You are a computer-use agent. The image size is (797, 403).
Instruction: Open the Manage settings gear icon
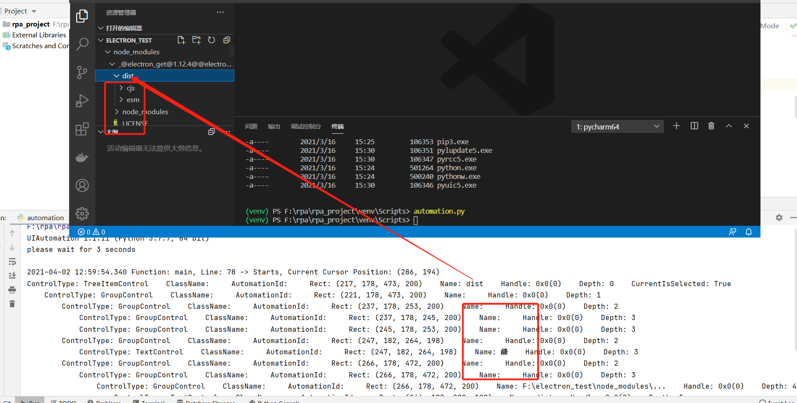click(x=82, y=214)
